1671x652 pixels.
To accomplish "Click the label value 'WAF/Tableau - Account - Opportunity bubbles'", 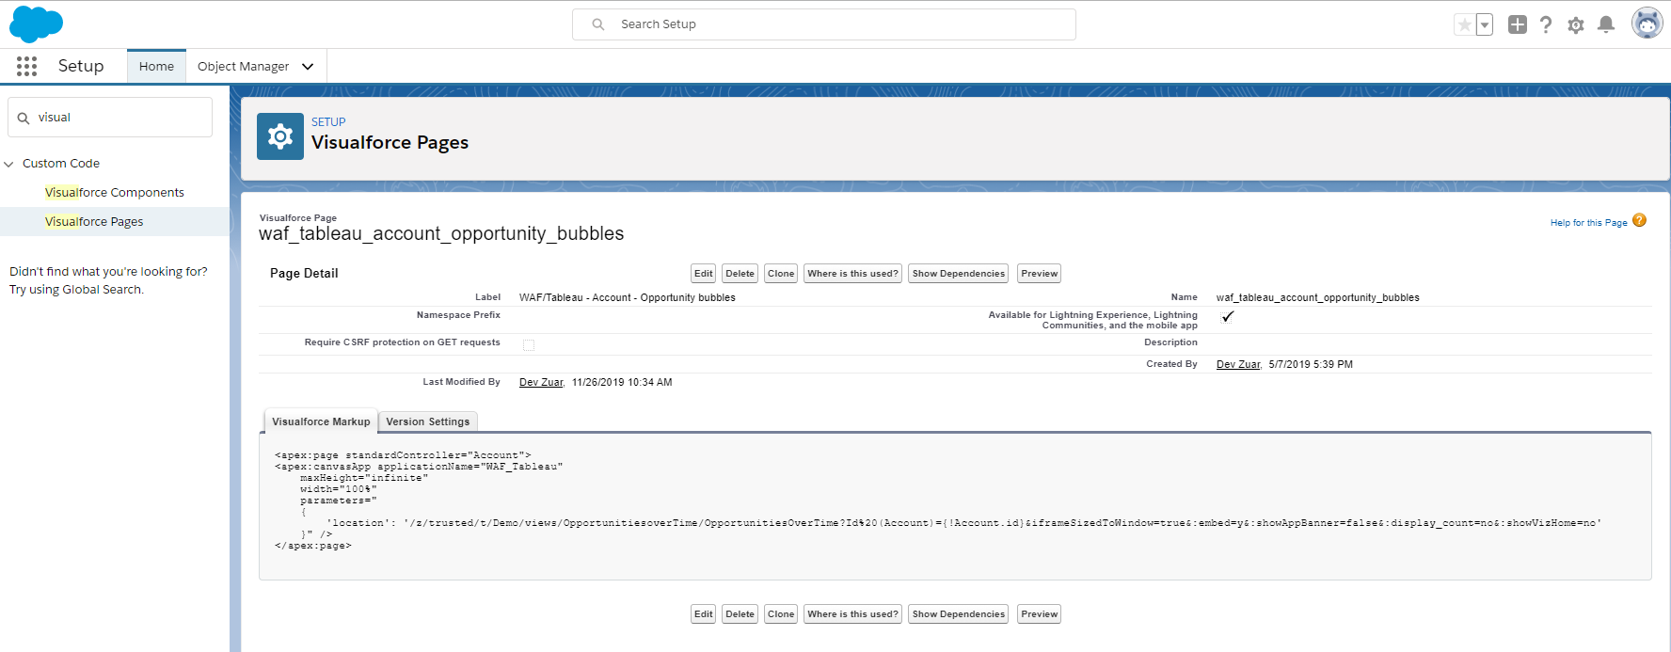I will coord(628,298).
